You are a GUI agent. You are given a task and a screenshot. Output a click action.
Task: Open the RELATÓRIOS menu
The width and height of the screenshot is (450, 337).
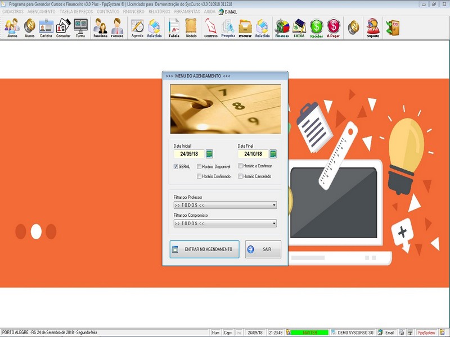(x=159, y=12)
